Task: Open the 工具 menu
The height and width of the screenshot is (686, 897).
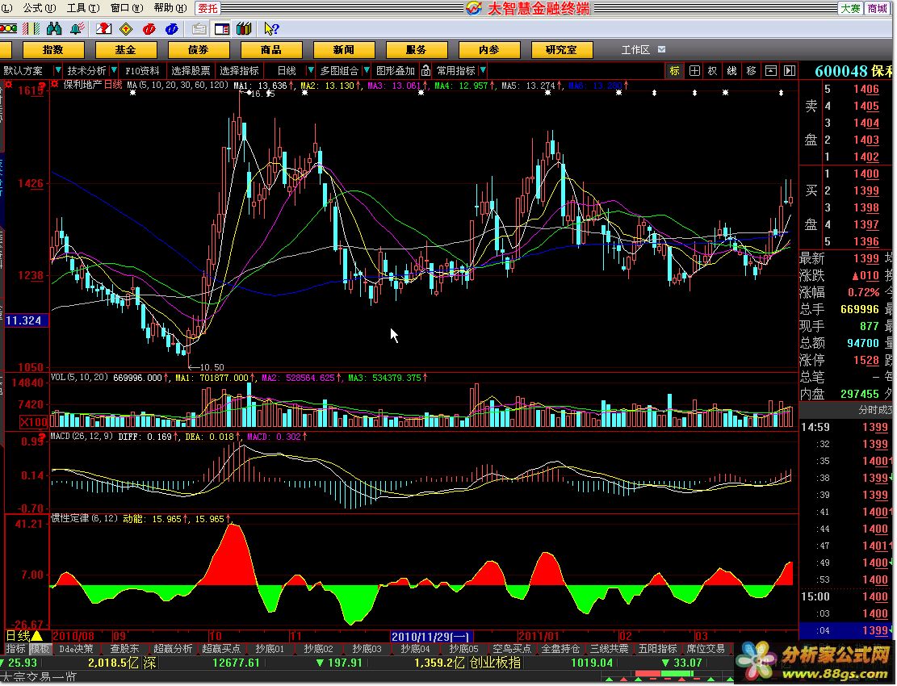Action: [83, 8]
